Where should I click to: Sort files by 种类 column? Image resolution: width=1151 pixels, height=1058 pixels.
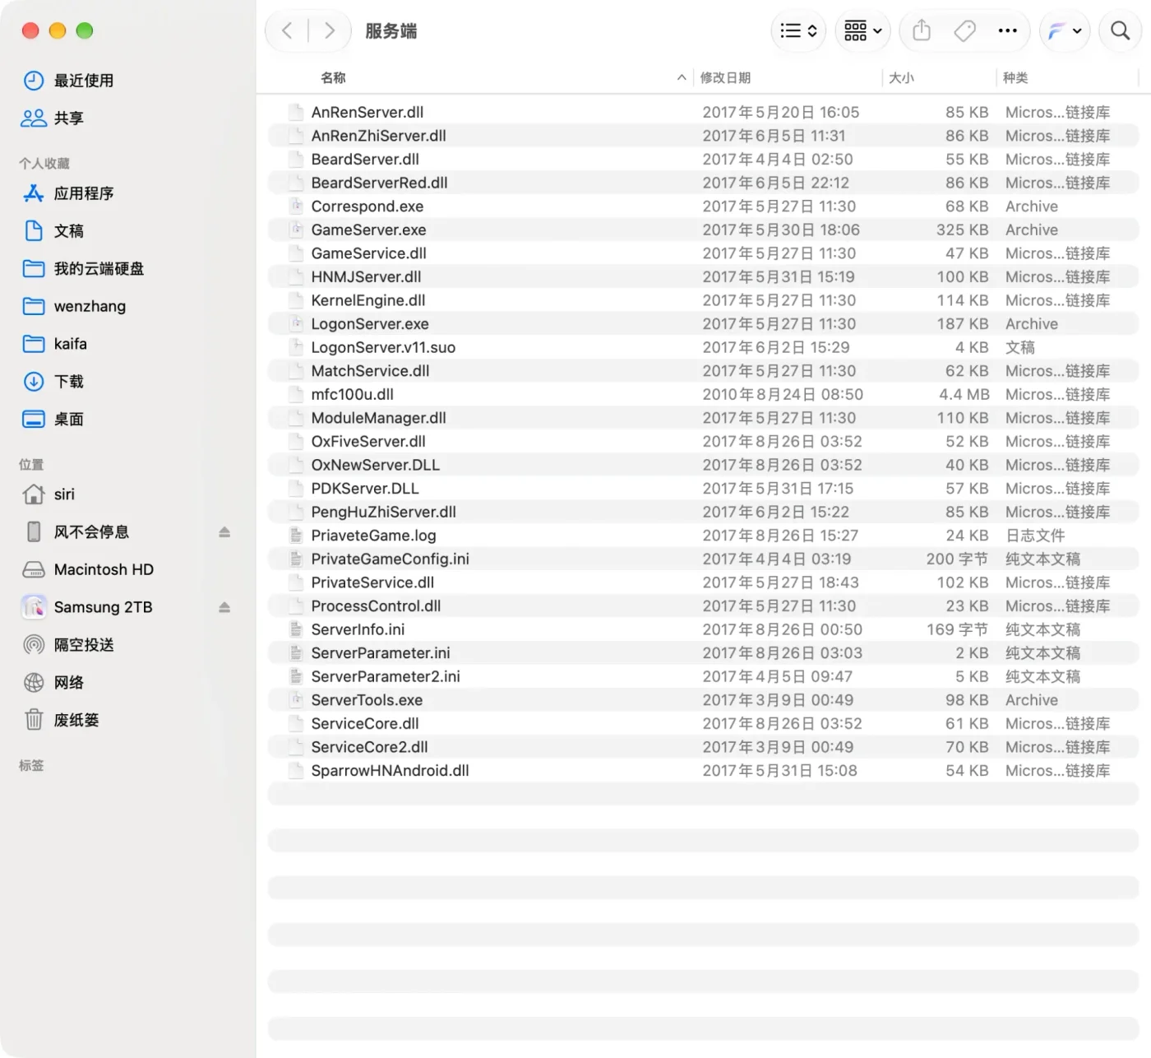(x=1015, y=78)
